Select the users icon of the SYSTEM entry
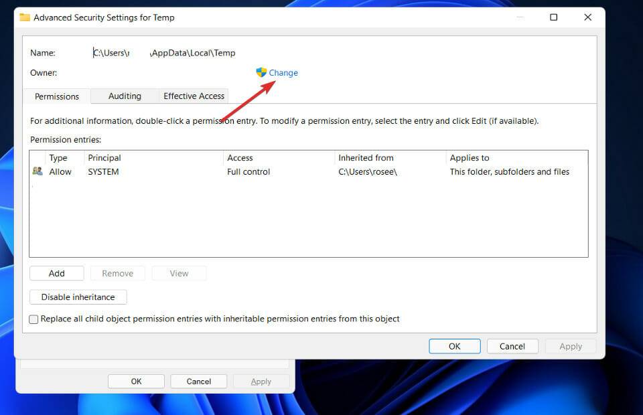The image size is (643, 415). coord(38,171)
